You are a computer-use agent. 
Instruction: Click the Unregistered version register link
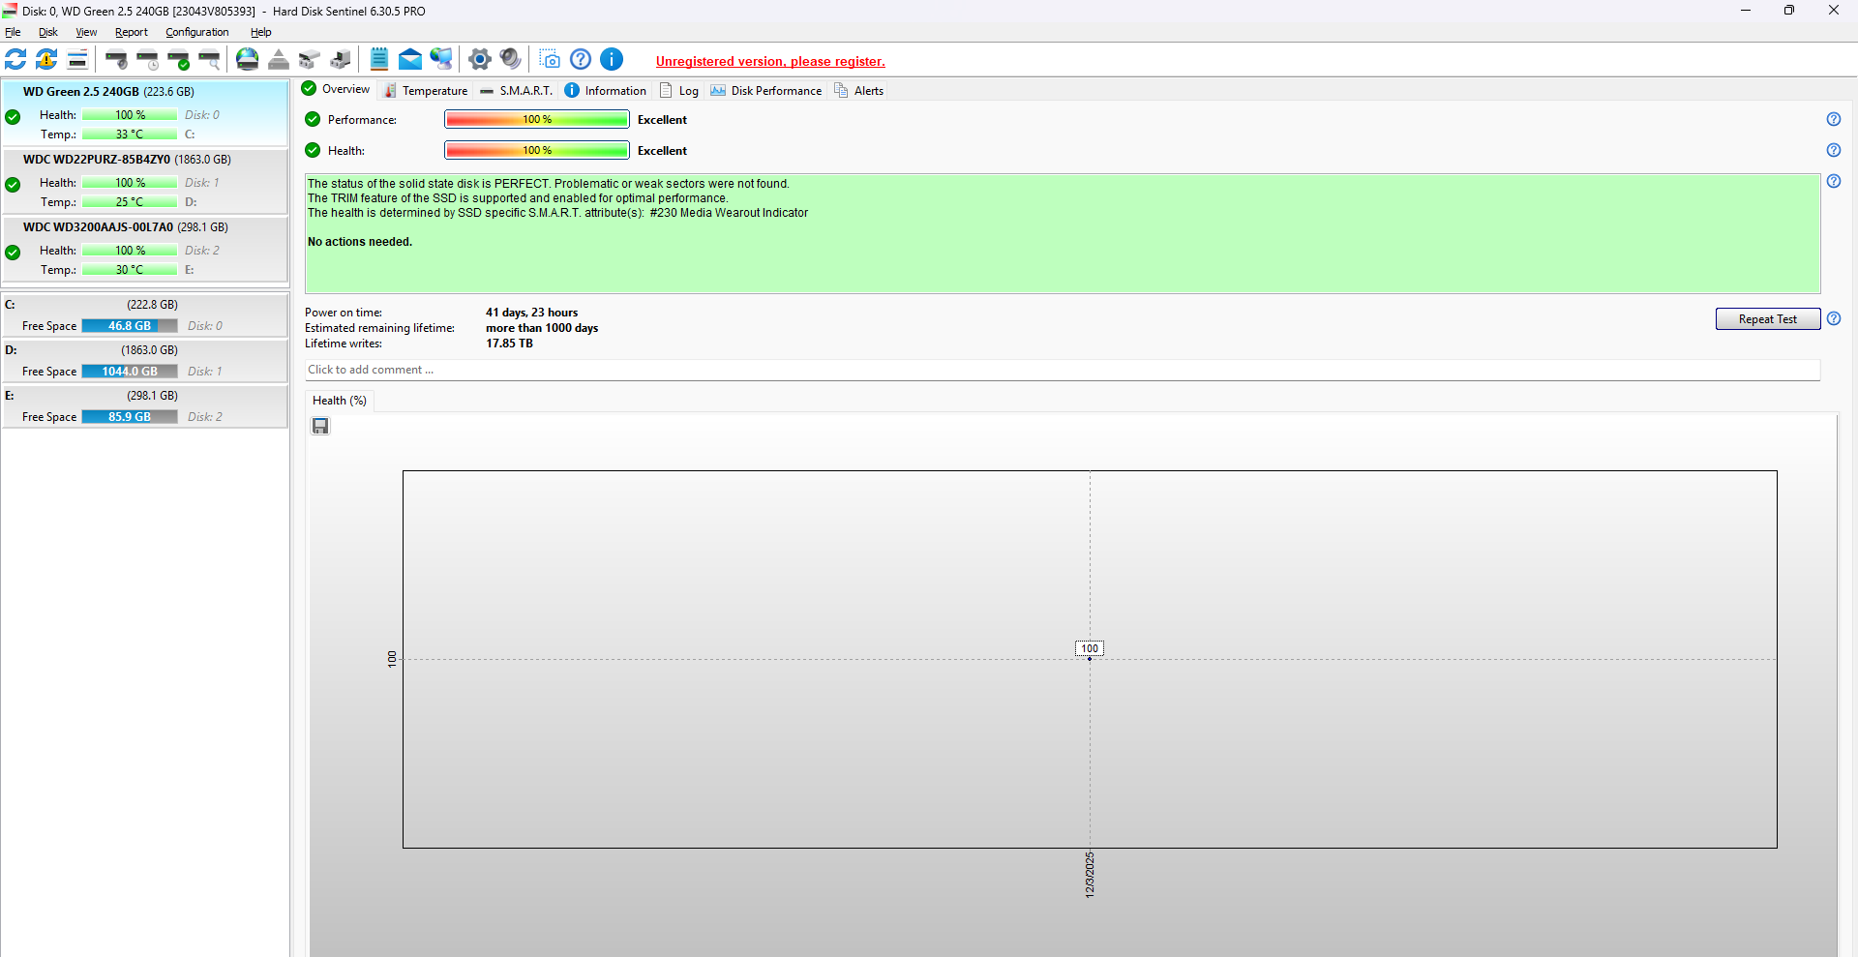click(770, 62)
